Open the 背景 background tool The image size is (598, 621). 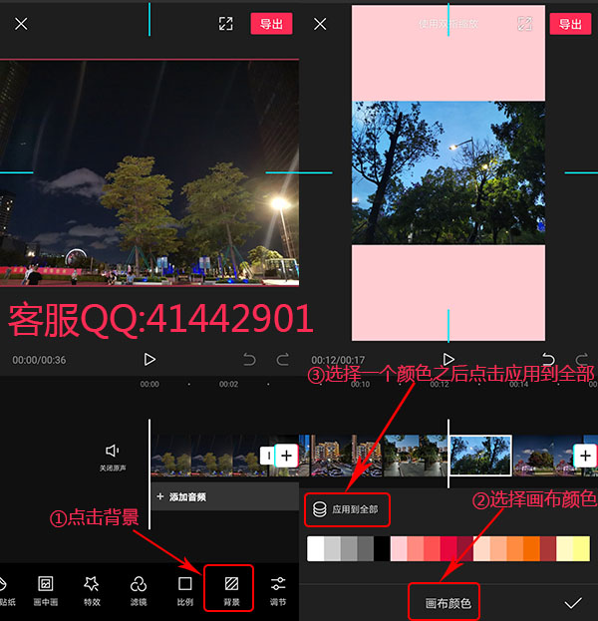click(x=231, y=592)
